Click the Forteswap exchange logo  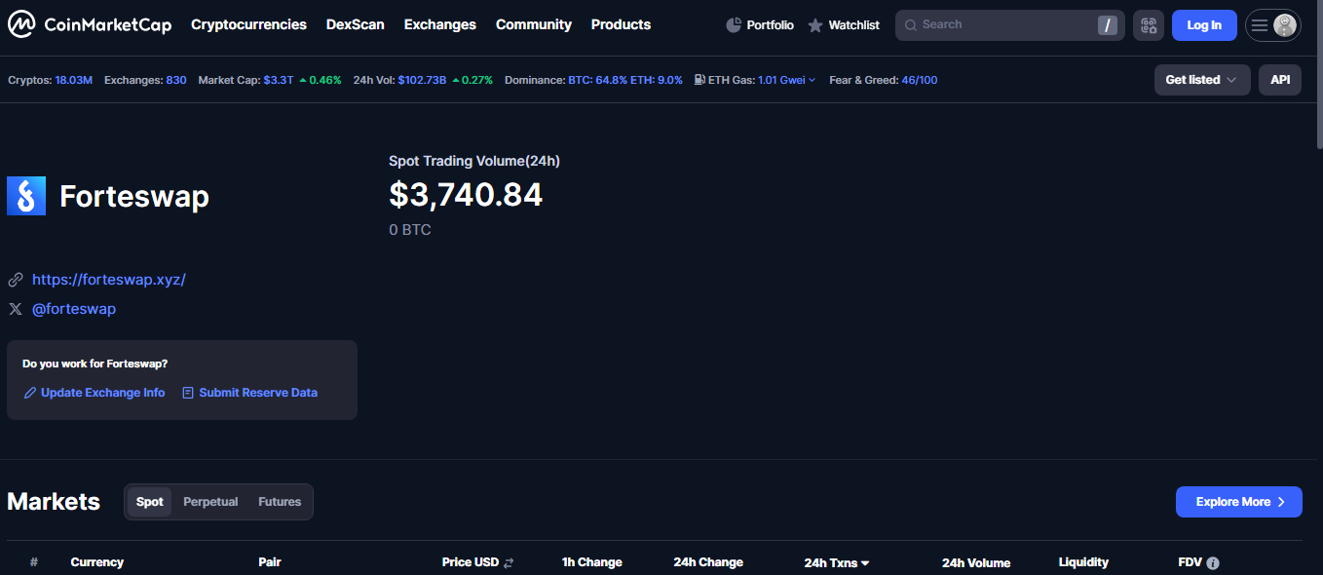click(26, 196)
